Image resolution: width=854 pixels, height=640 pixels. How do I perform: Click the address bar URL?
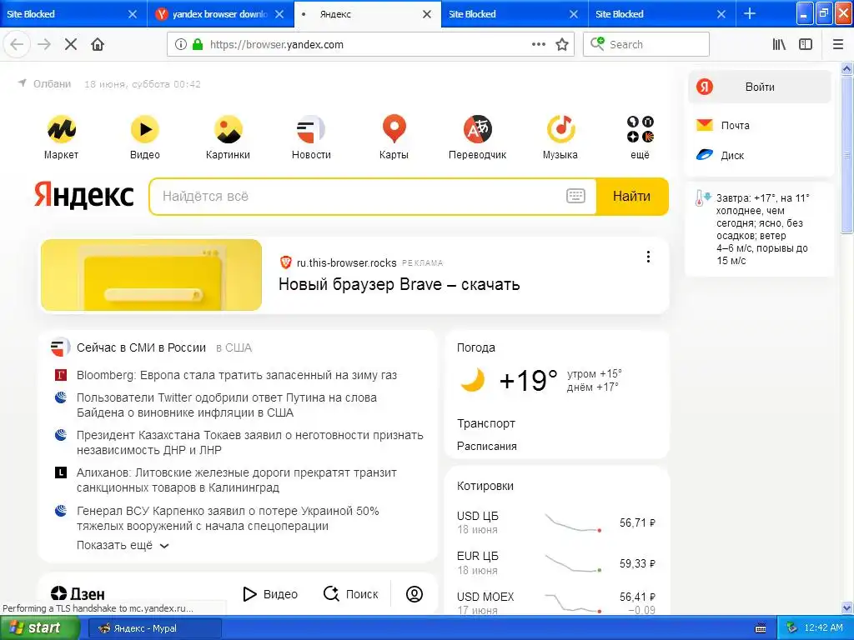tap(277, 45)
